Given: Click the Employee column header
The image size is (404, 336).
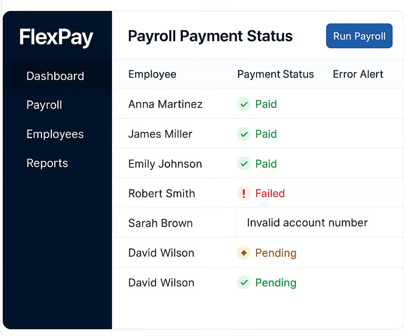Looking at the screenshot, I should point(152,74).
